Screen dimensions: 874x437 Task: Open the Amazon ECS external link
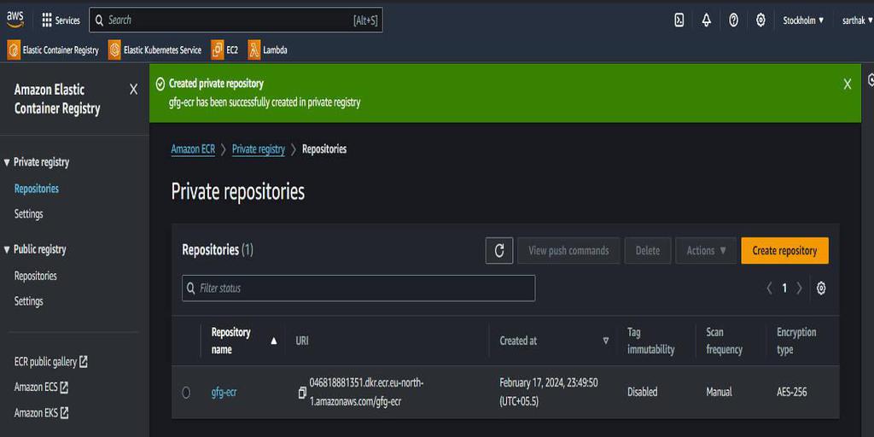41,387
